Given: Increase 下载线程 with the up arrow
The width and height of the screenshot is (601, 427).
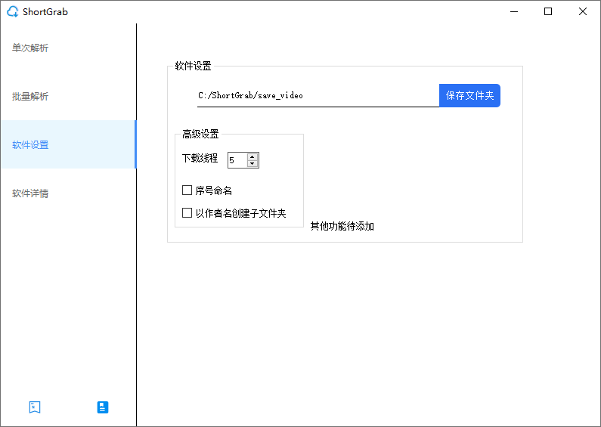Looking at the screenshot, I should pos(252,156).
